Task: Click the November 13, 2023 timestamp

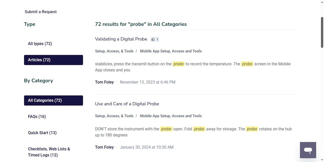Action: coord(148,82)
